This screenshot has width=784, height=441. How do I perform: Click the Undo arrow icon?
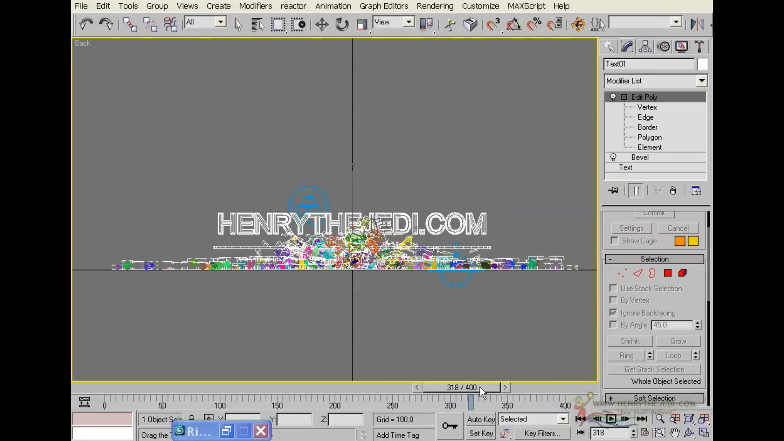[x=86, y=24]
